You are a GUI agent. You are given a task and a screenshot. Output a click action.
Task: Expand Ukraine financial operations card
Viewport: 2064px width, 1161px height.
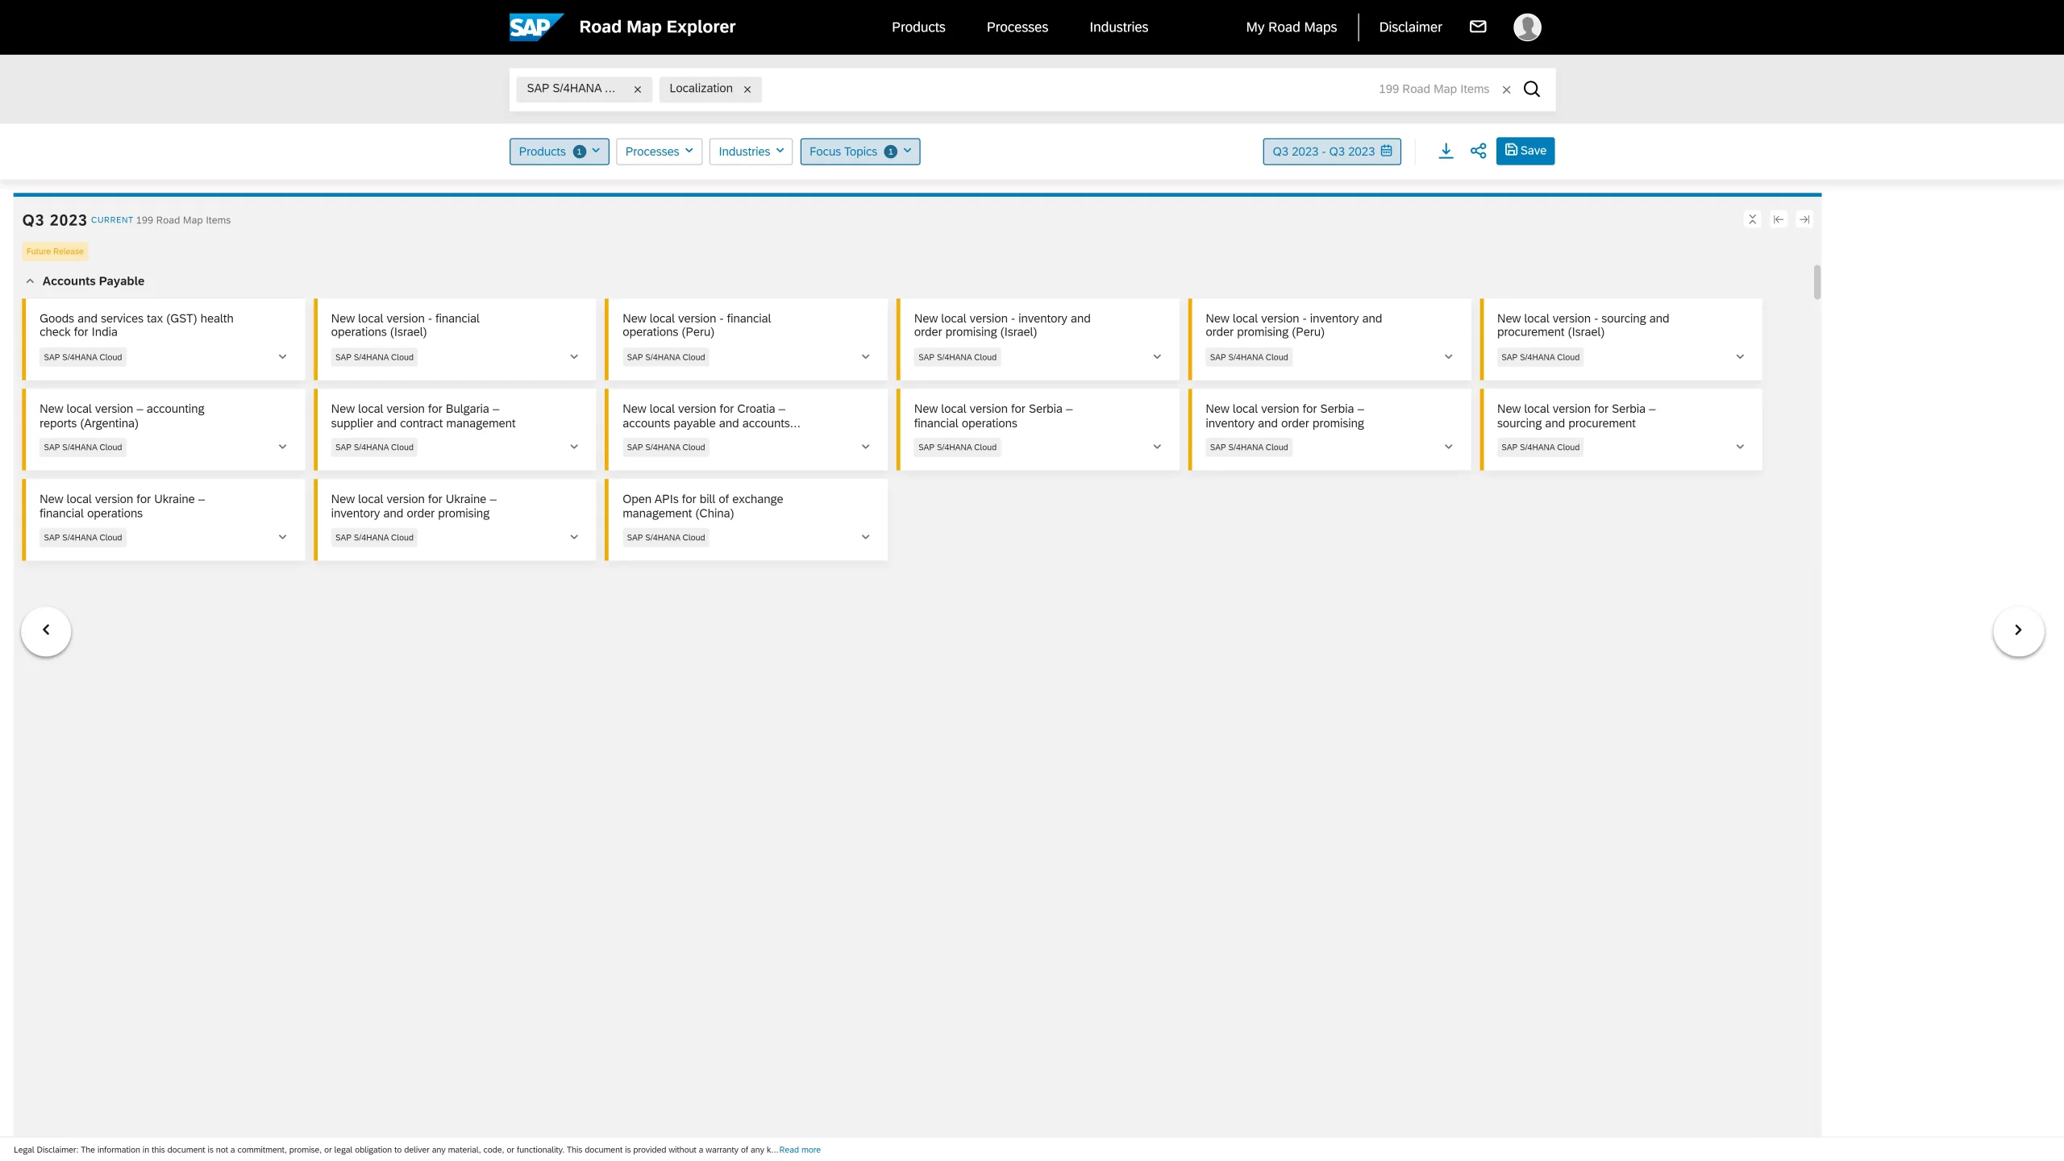point(282,538)
